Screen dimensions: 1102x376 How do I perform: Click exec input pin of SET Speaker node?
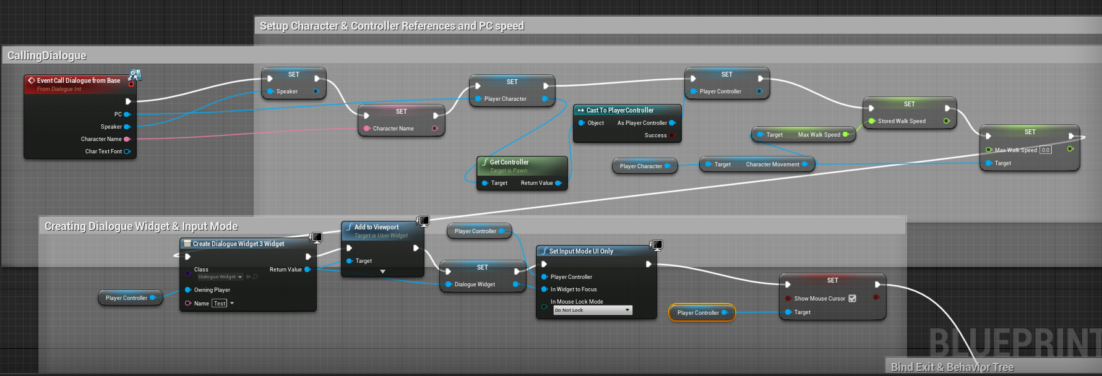(270, 79)
